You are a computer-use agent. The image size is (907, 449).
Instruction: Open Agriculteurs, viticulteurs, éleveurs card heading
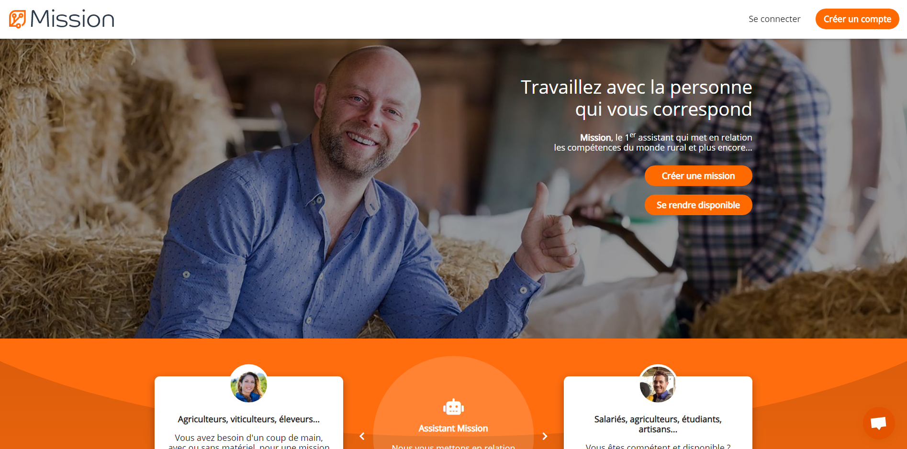click(249, 419)
